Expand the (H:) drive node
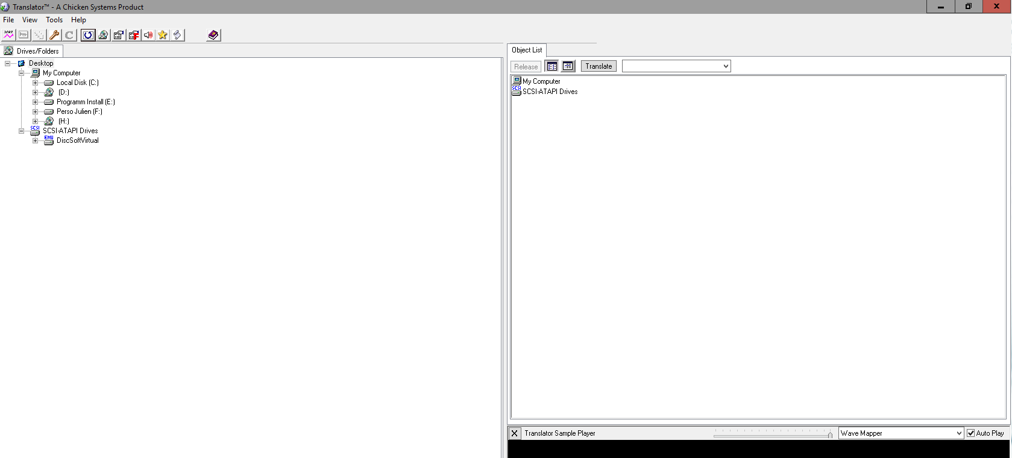 tap(35, 121)
